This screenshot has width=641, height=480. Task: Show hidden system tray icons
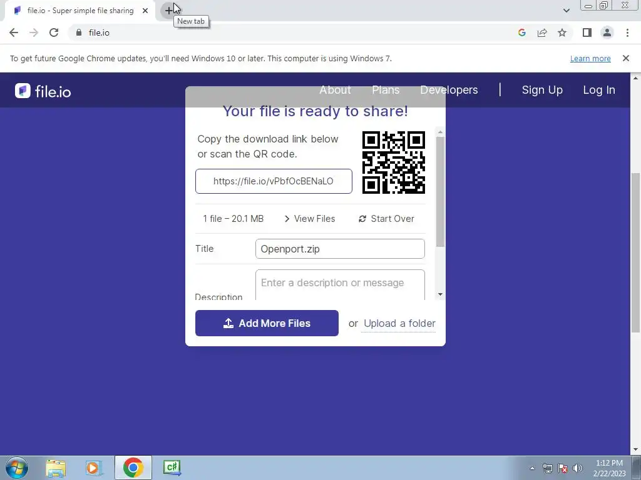[532, 468]
